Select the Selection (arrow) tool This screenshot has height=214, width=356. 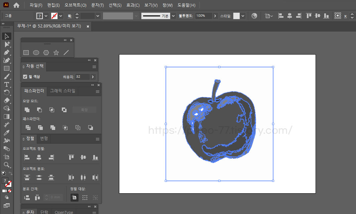[x=7, y=36]
